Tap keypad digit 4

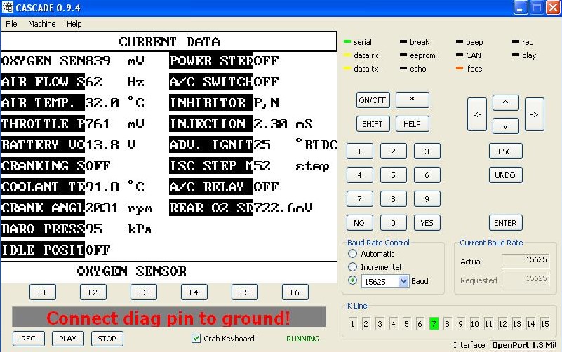tap(359, 175)
